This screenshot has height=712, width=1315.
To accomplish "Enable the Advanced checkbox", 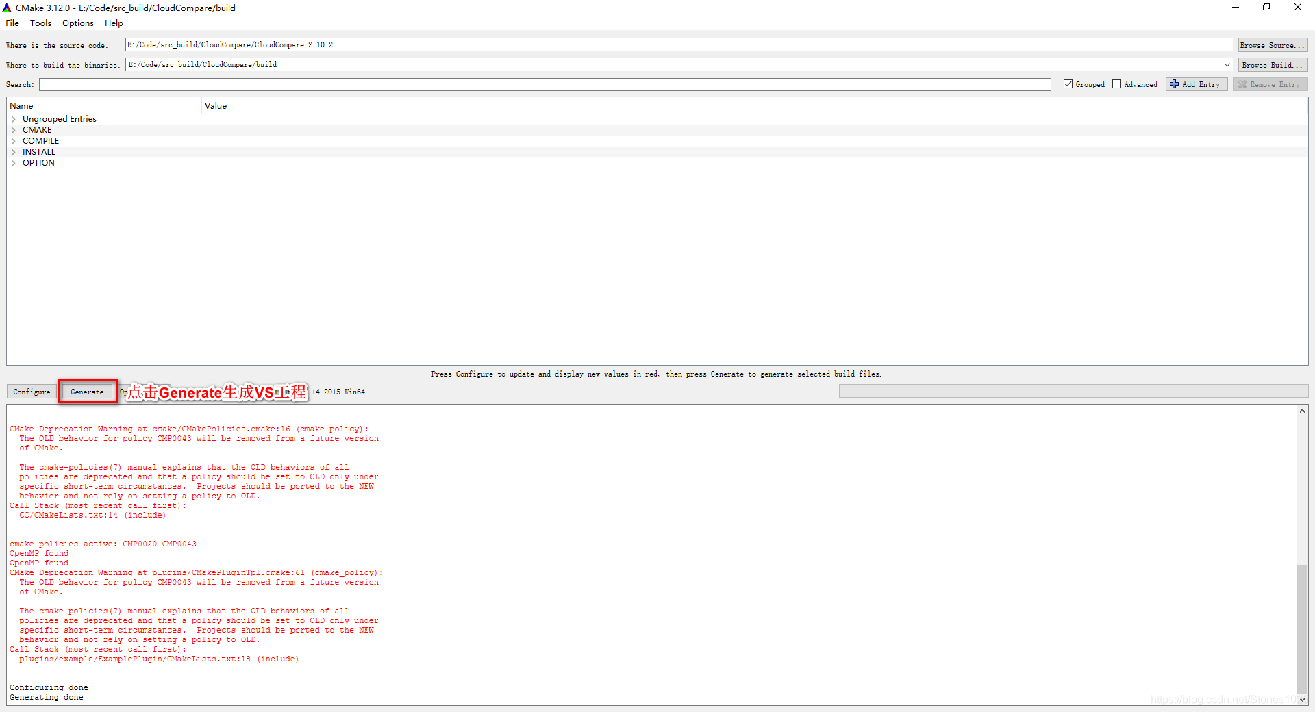I will coord(1117,84).
